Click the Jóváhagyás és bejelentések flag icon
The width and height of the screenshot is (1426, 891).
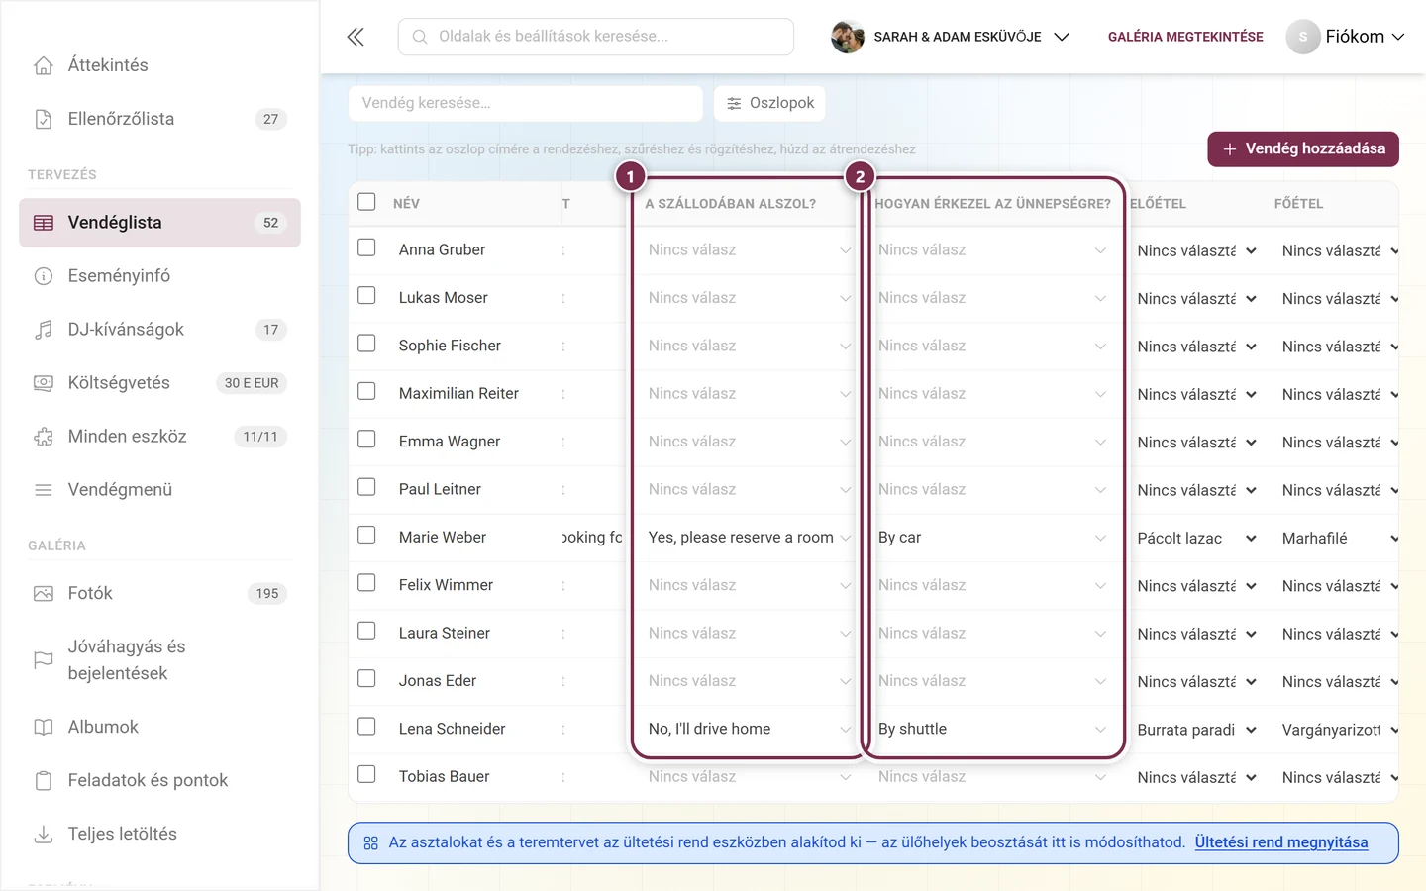point(44,660)
